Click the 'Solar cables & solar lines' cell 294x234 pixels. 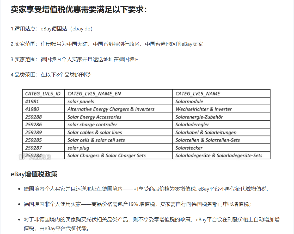[x=118, y=132]
